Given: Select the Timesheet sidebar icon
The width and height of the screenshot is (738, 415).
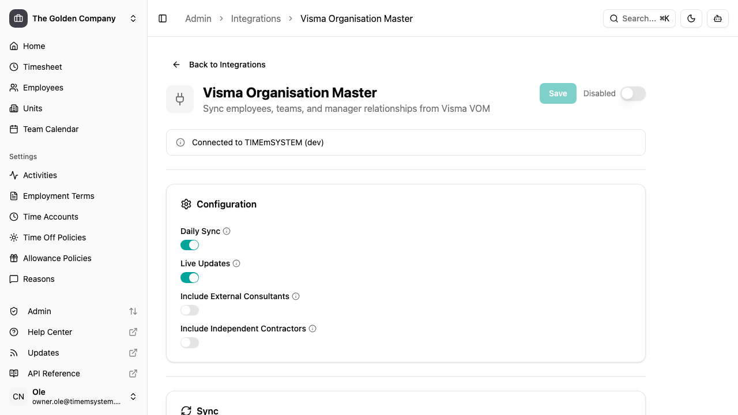Looking at the screenshot, I should click(x=14, y=67).
